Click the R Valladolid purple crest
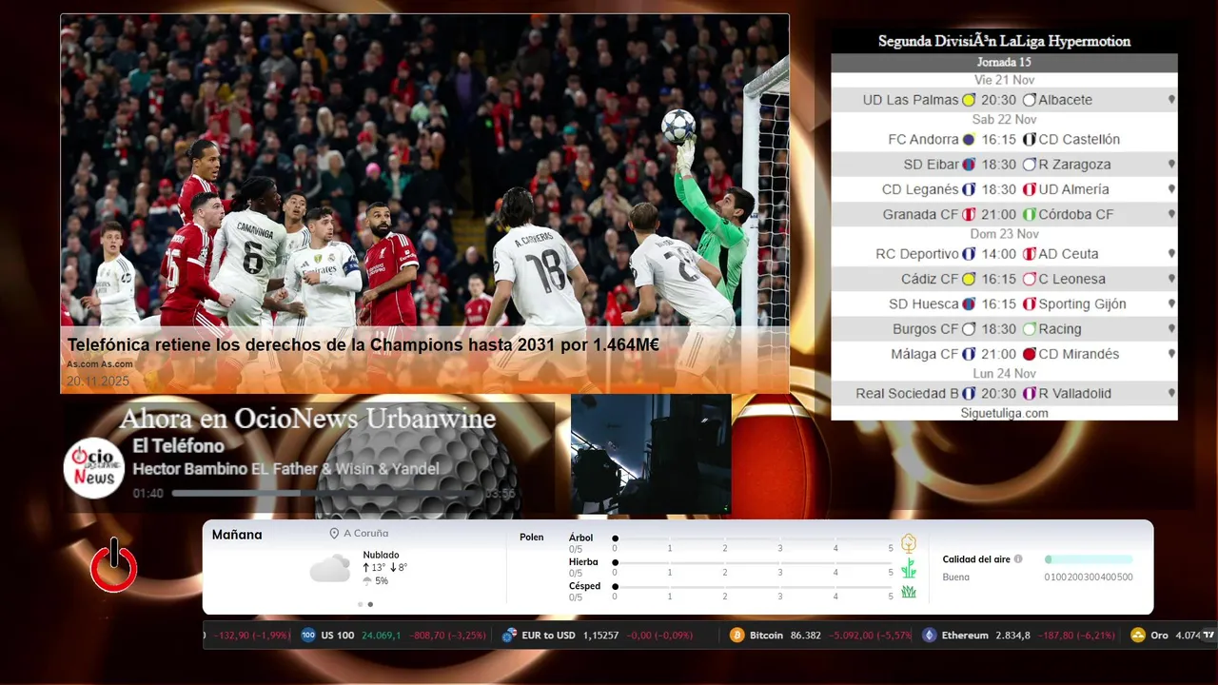The image size is (1218, 685). (1030, 393)
